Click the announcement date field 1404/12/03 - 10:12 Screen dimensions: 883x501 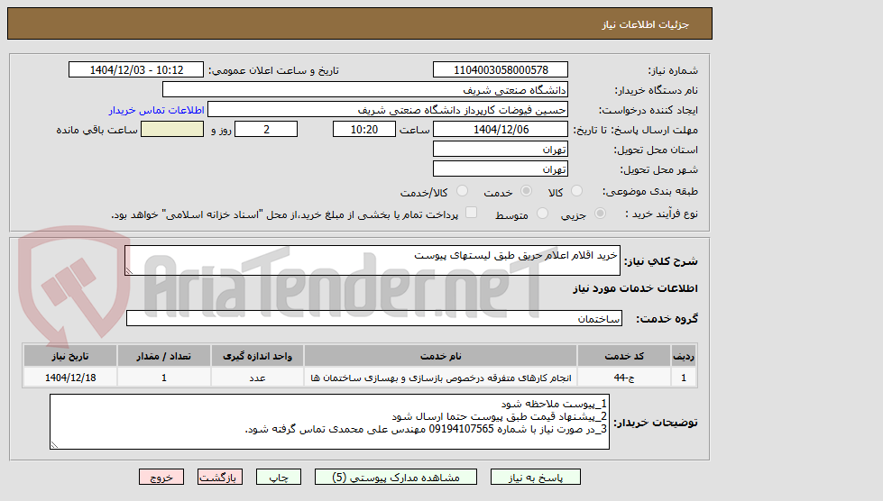135,69
